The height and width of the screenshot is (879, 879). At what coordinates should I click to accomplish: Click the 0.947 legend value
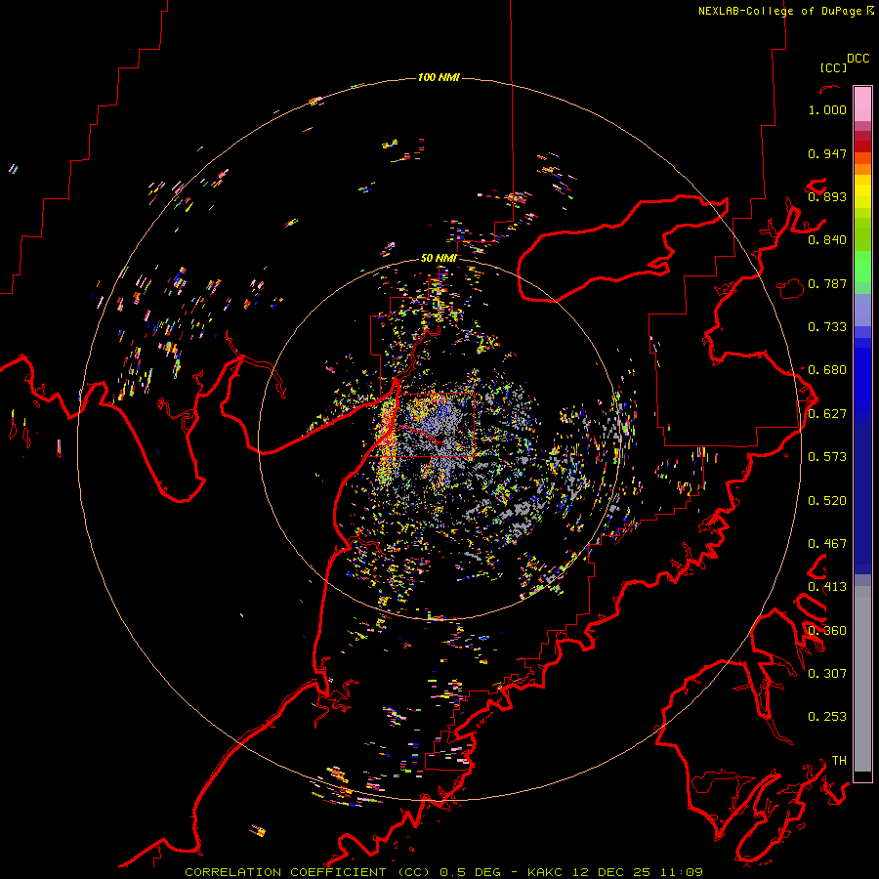(x=827, y=153)
